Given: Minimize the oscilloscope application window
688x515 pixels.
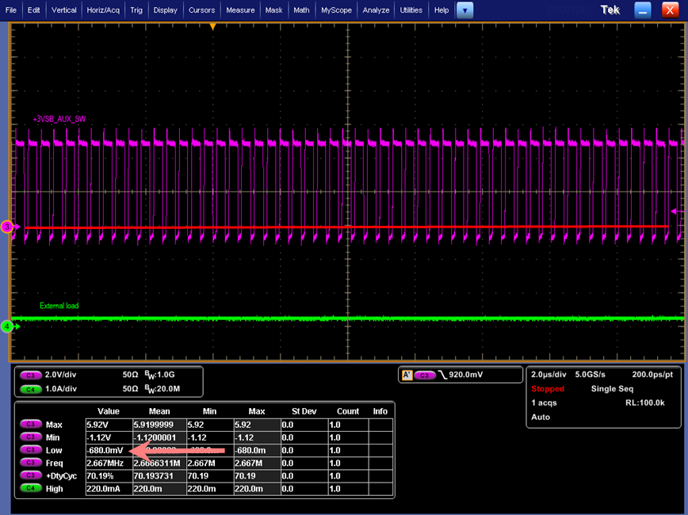Looking at the screenshot, I should pos(643,10).
